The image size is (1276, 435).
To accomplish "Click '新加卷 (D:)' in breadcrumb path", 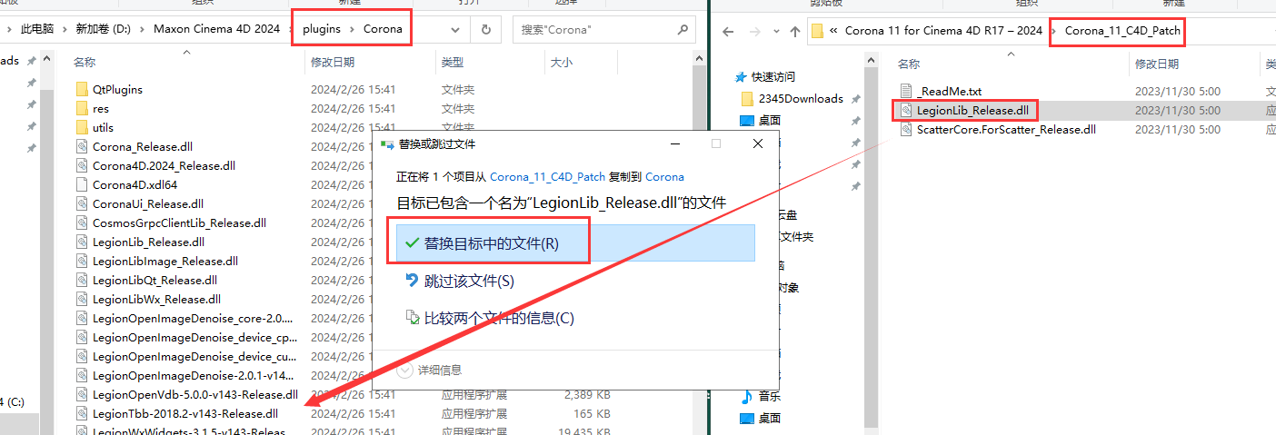I will (103, 29).
